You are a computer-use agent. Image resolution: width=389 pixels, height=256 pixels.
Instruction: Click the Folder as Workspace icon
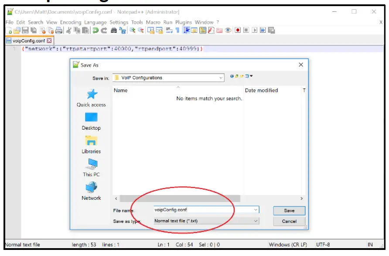click(x=219, y=30)
